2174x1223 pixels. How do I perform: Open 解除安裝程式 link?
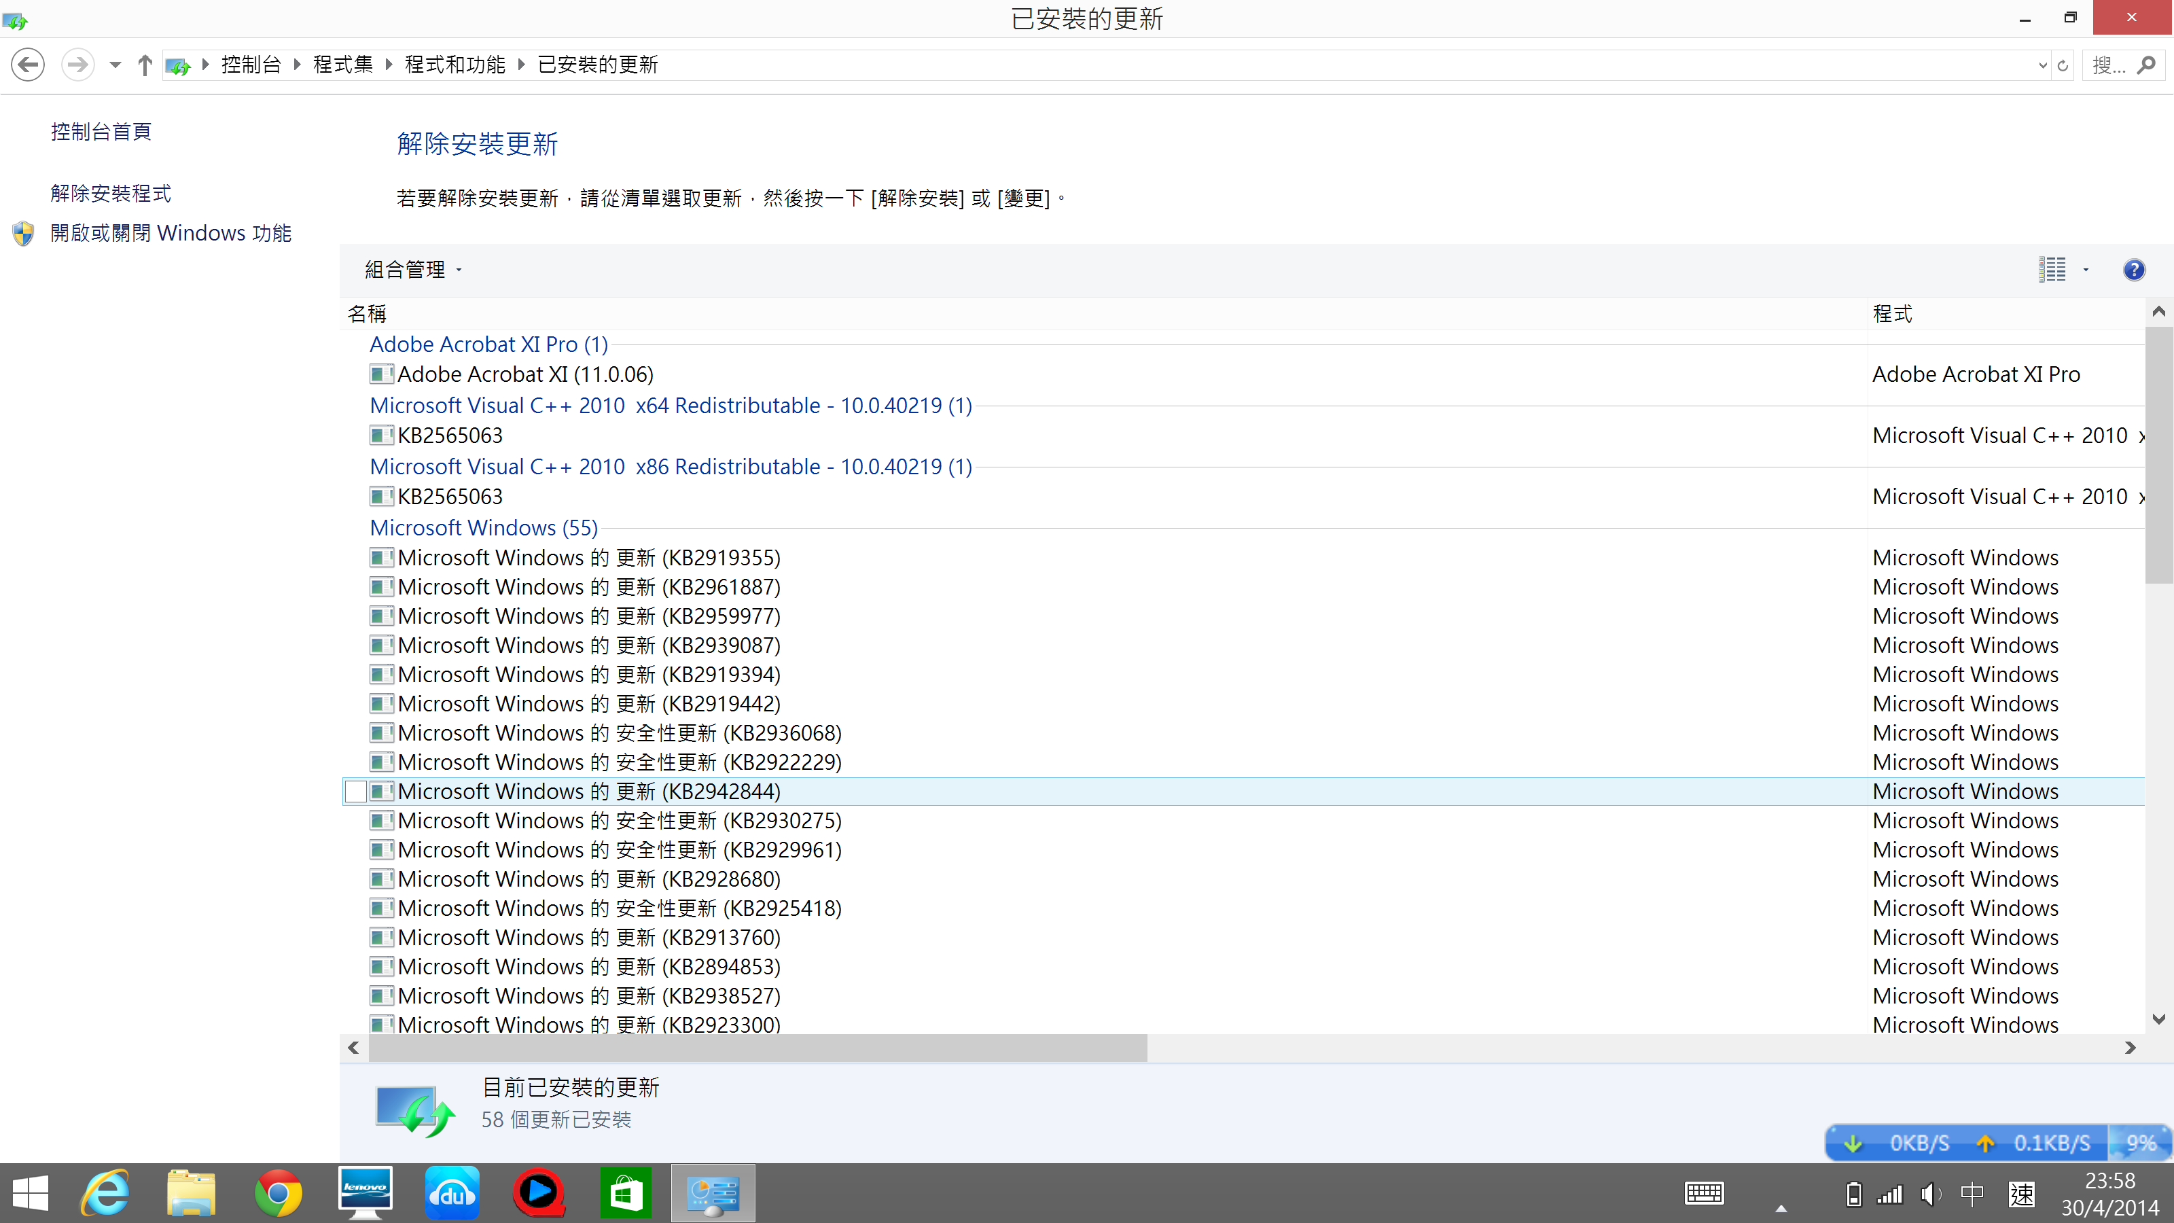(111, 193)
